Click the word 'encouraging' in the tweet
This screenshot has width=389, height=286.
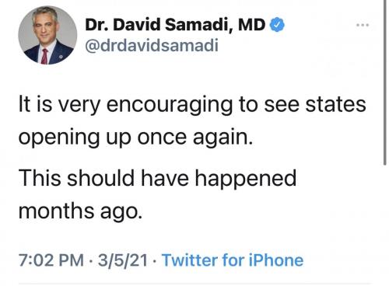click(170, 105)
